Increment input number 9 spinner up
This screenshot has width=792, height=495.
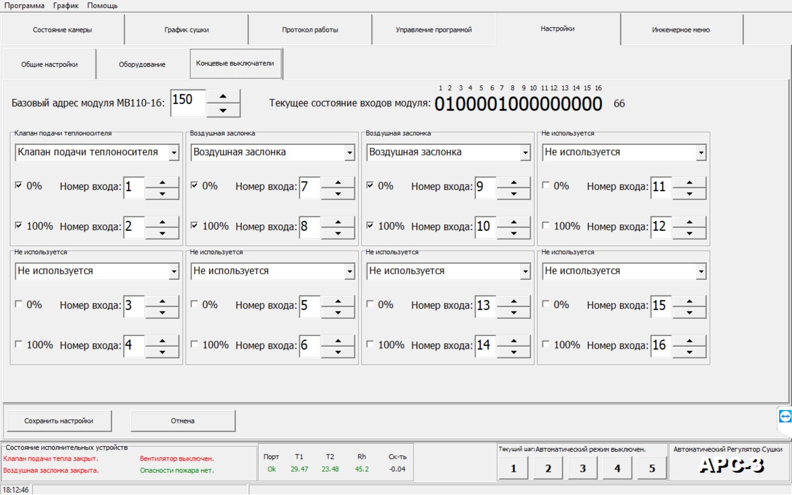[x=514, y=182]
